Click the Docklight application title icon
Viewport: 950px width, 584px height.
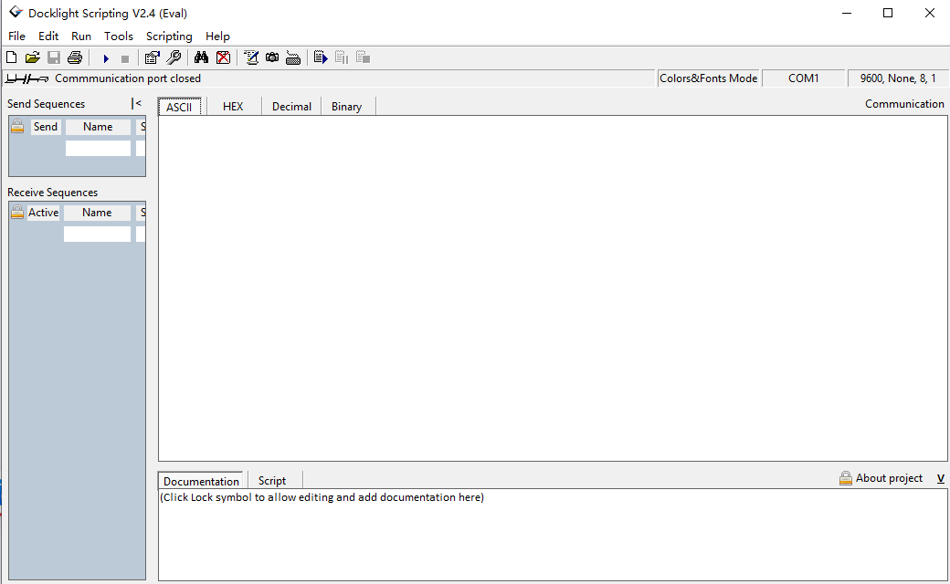point(16,12)
